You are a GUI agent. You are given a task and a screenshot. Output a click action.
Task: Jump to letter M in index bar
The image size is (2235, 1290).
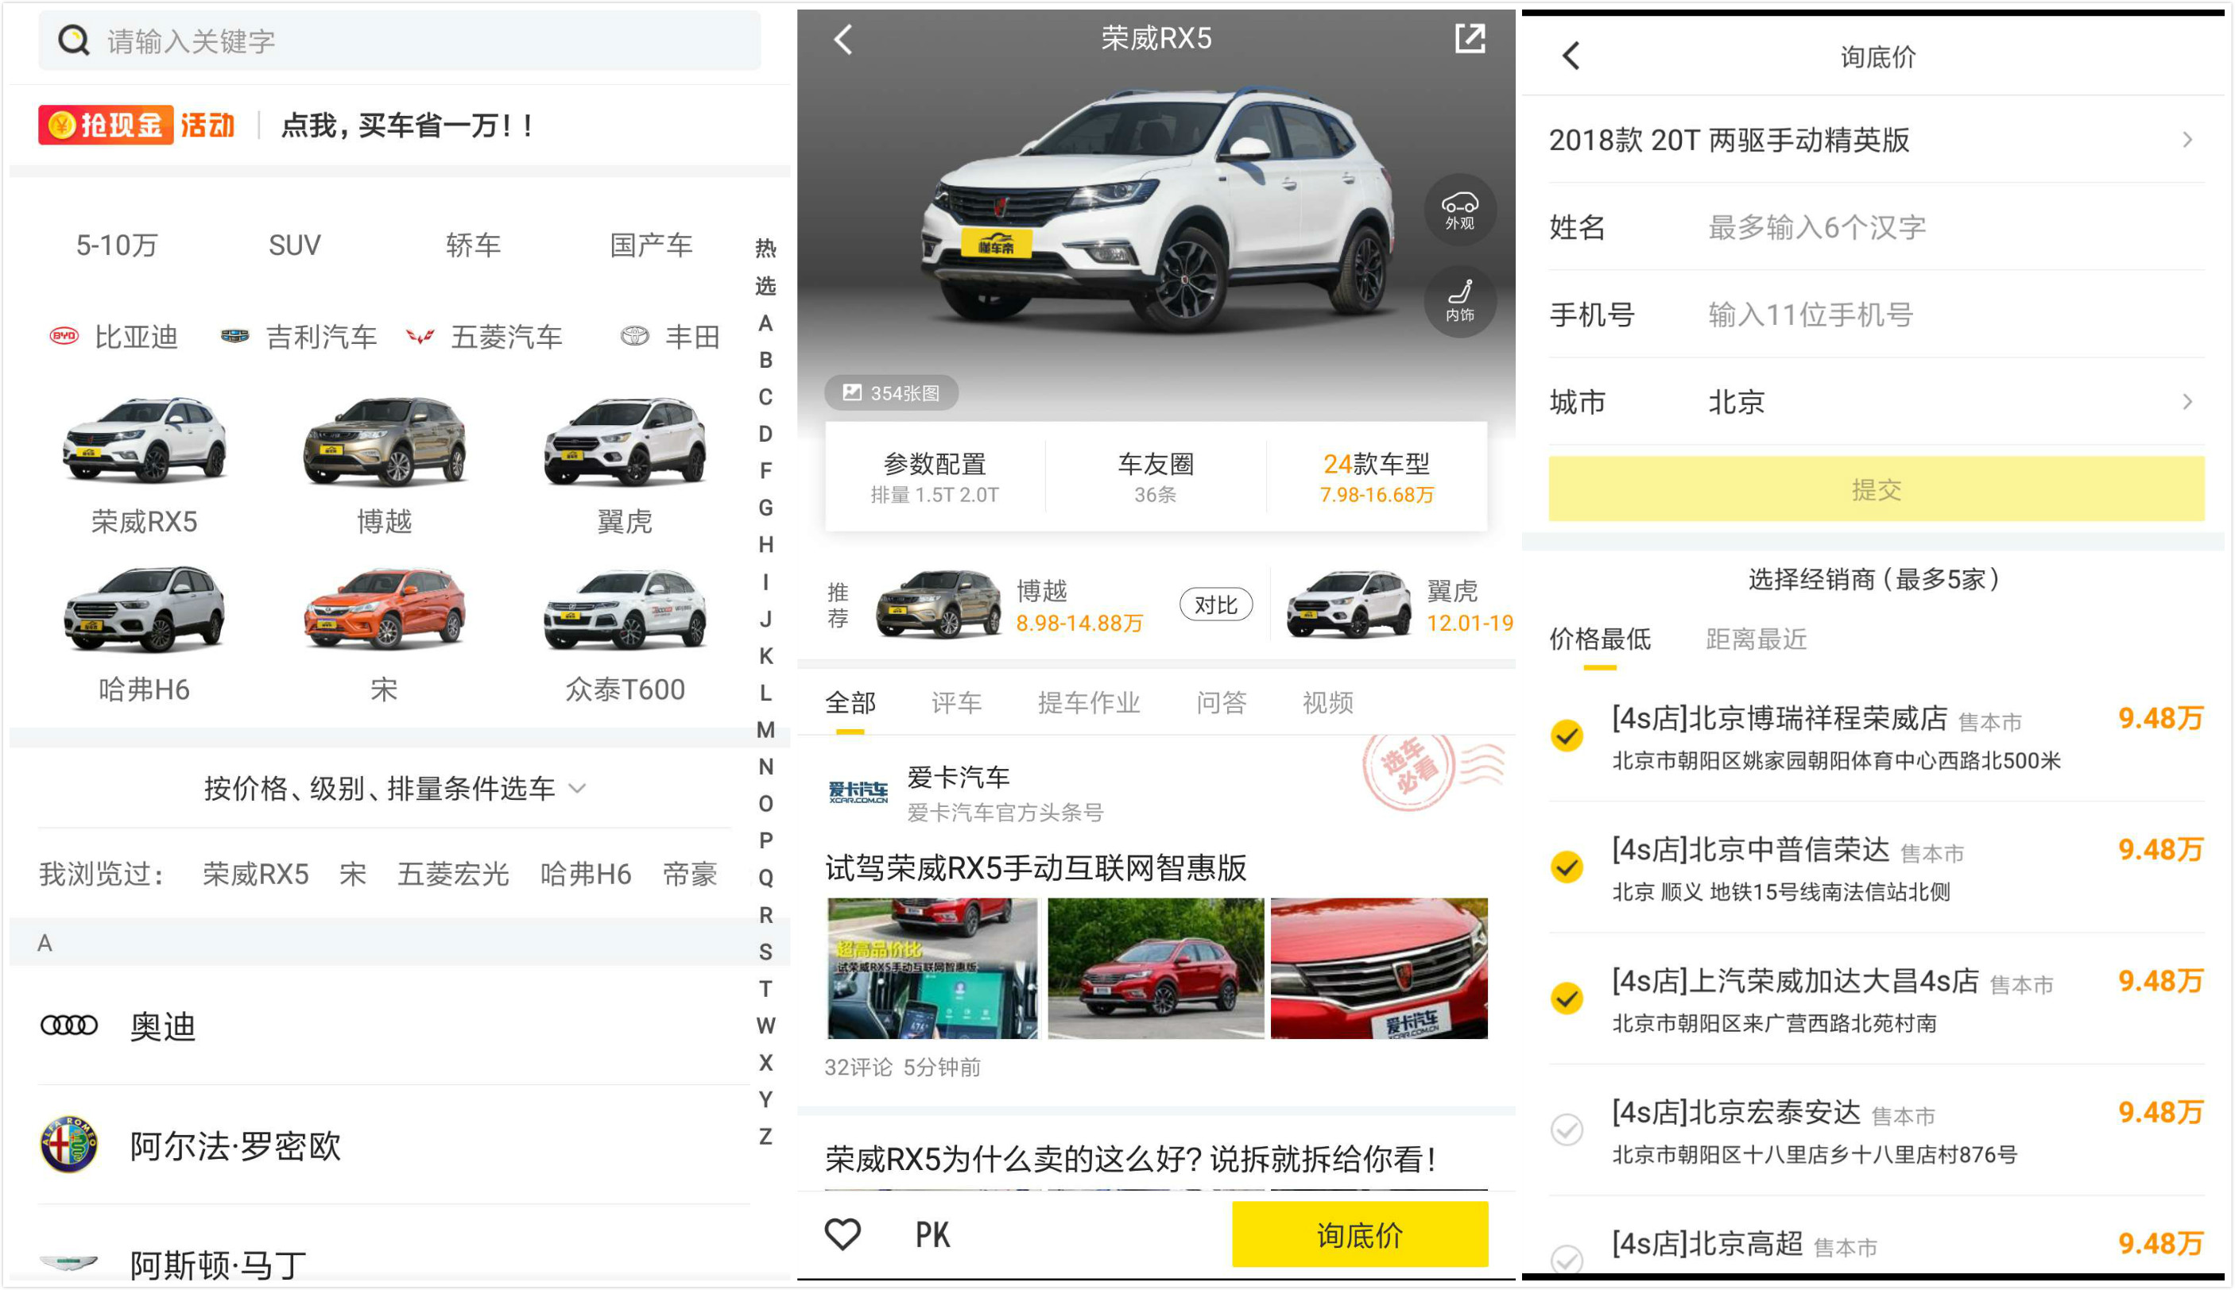click(765, 730)
